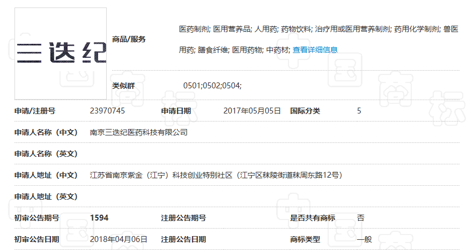Click the 商品/服务 label
The image size is (474, 250).
pyautogui.click(x=129, y=39)
